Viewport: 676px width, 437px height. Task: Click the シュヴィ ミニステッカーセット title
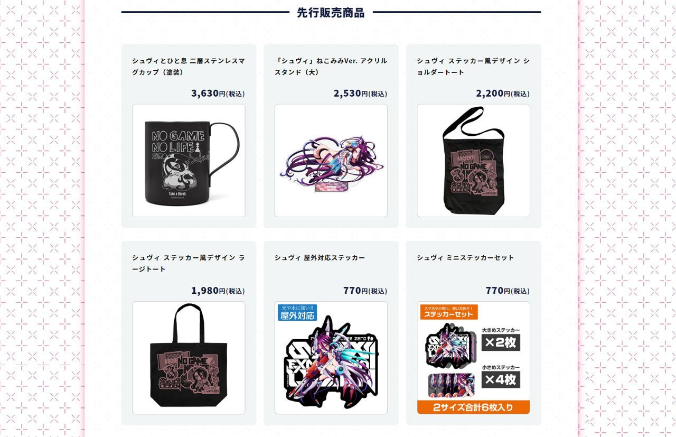pyautogui.click(x=465, y=258)
